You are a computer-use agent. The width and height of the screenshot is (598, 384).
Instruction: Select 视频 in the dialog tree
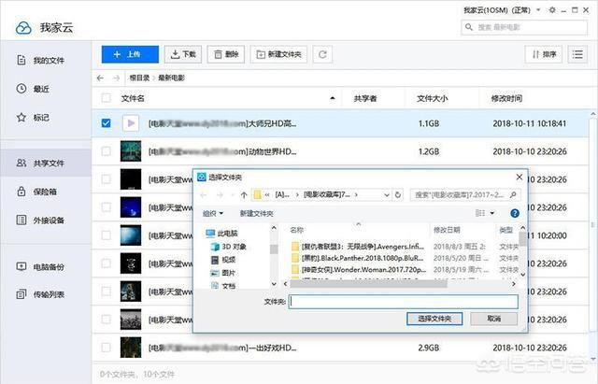point(223,260)
